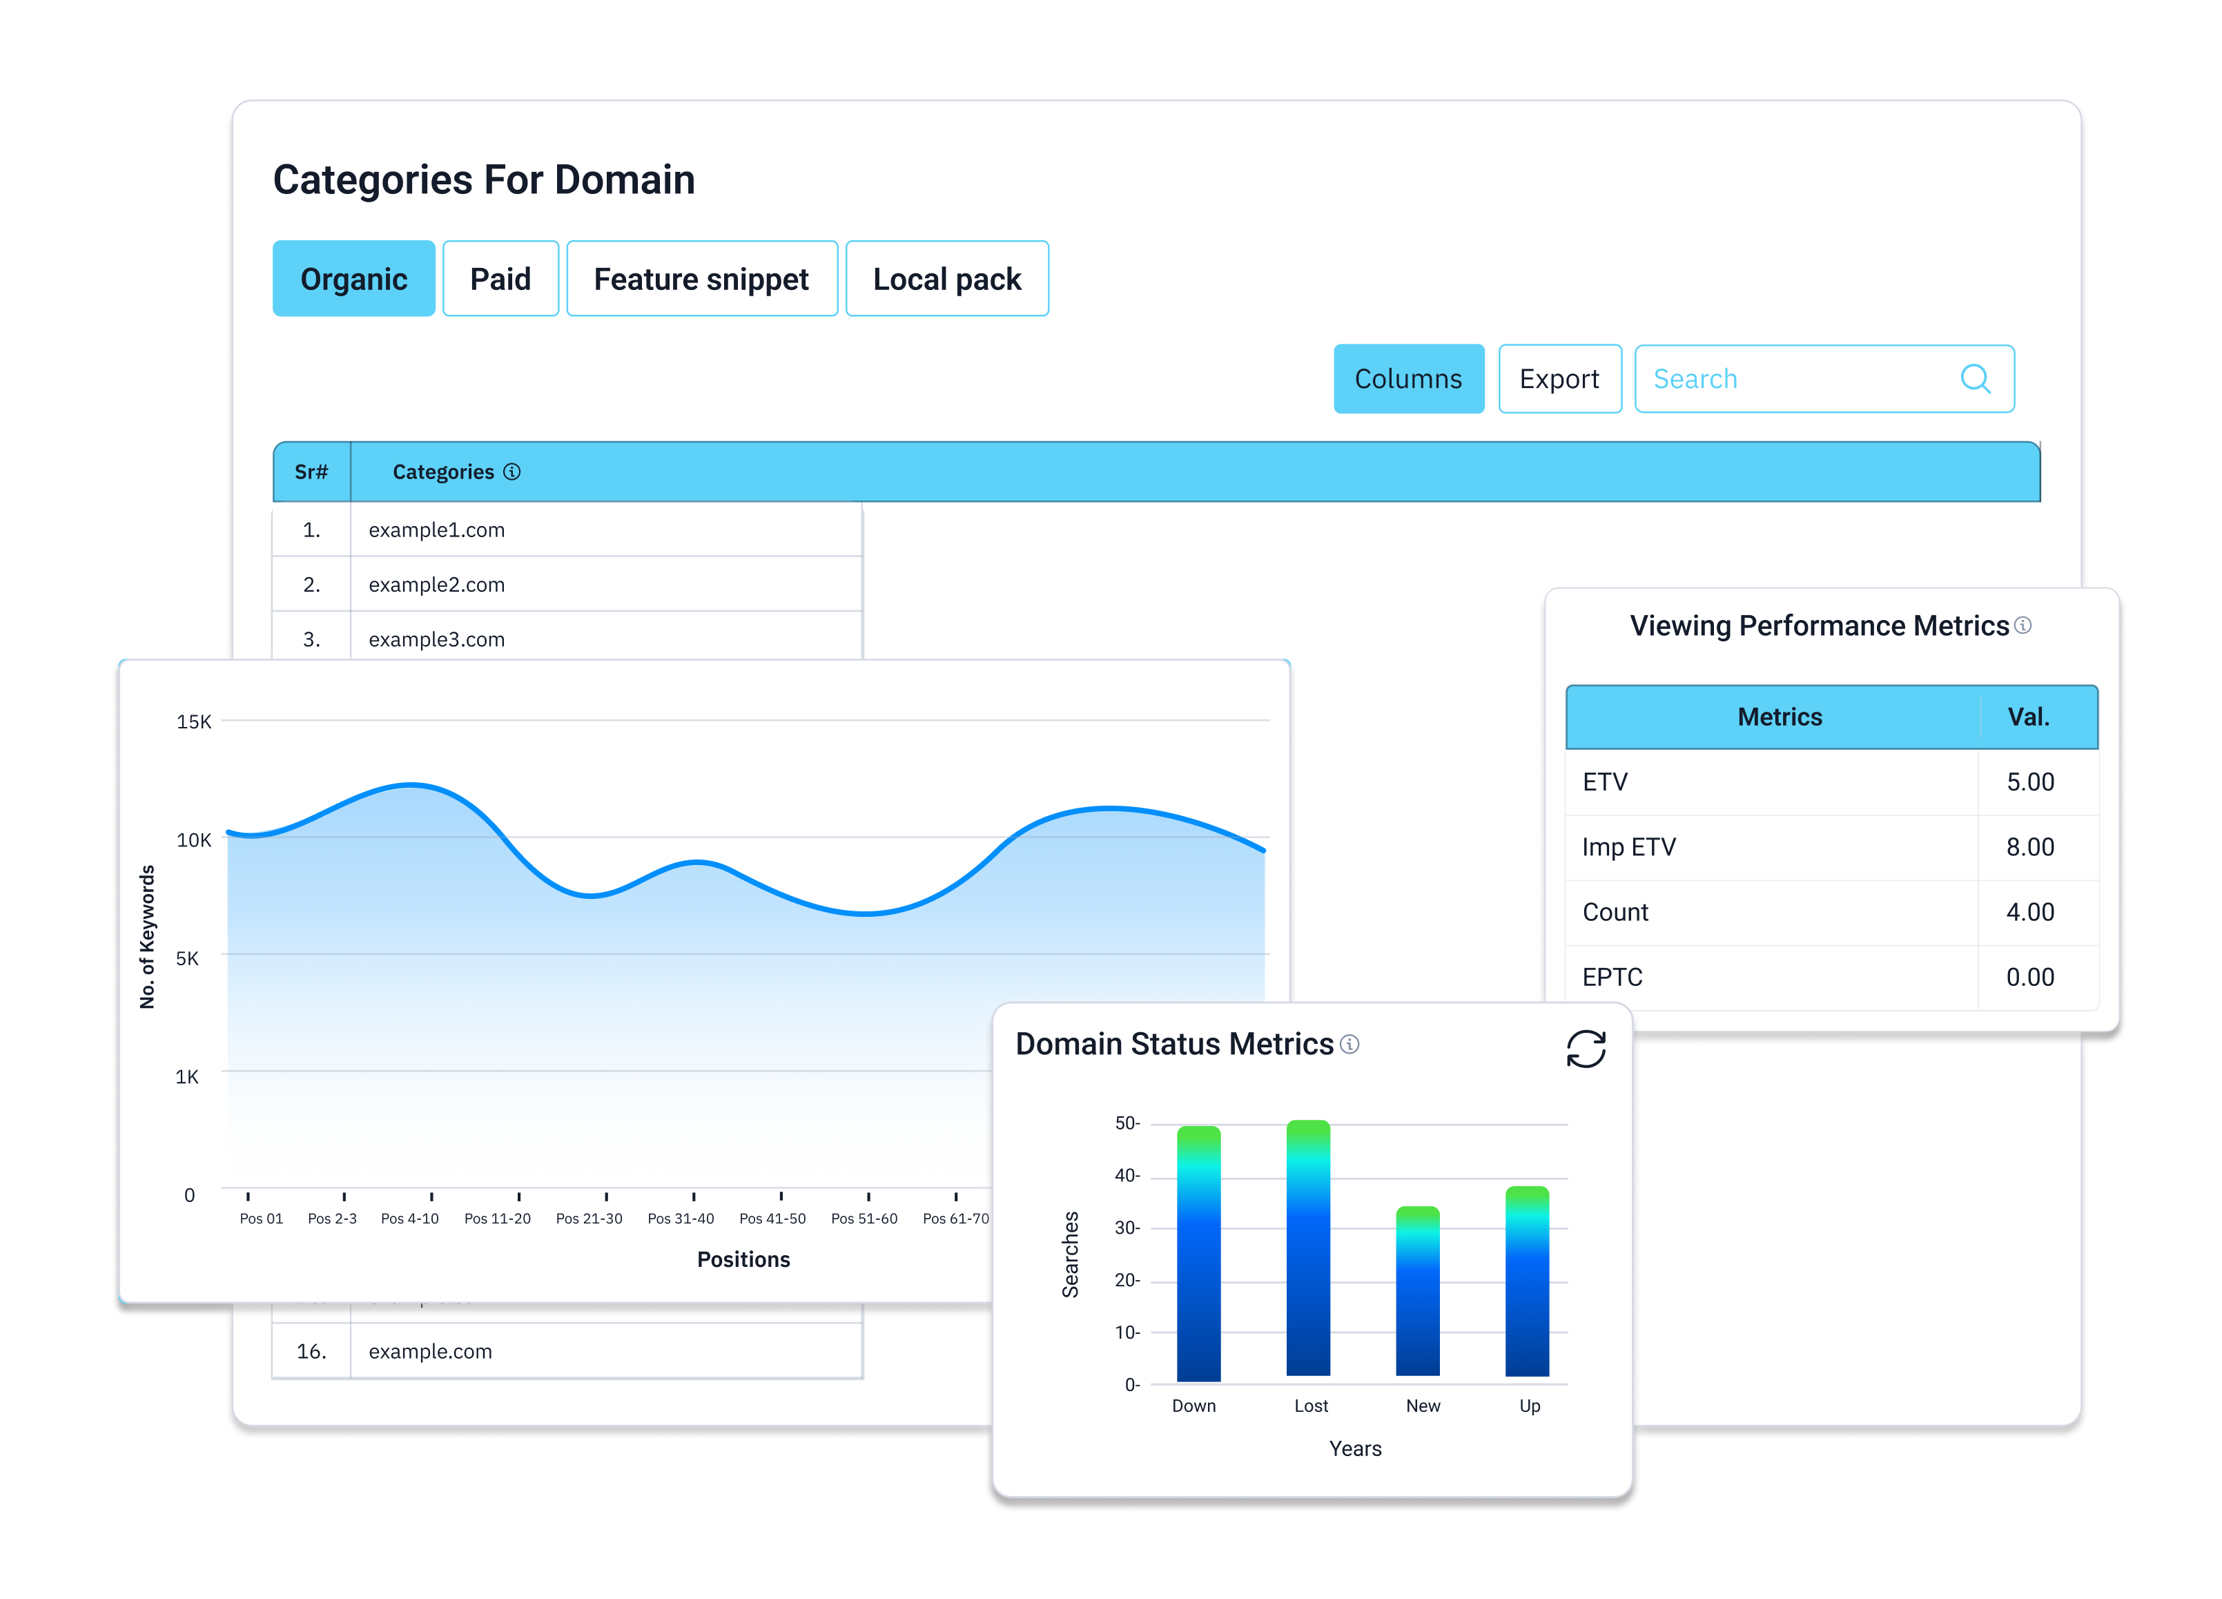Switch to the Paid tab
The image size is (2222, 1599).
[500, 279]
